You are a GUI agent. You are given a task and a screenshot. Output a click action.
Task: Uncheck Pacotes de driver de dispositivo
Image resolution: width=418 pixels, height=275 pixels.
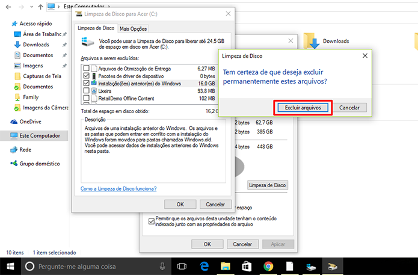click(x=87, y=76)
